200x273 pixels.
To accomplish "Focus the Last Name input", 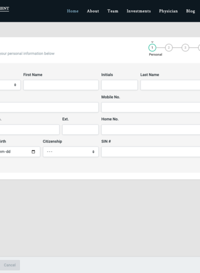I will 170,85.
